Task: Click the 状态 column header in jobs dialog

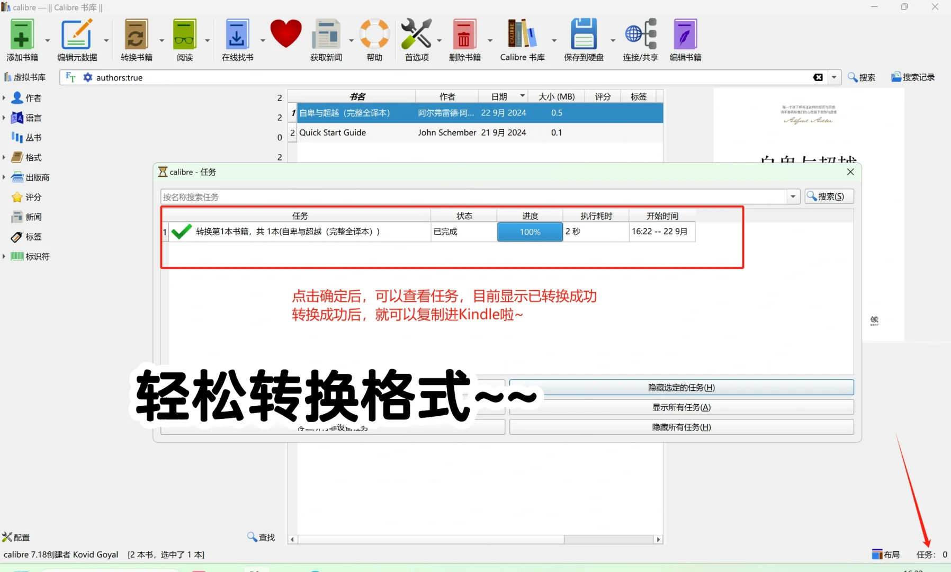Action: (464, 216)
